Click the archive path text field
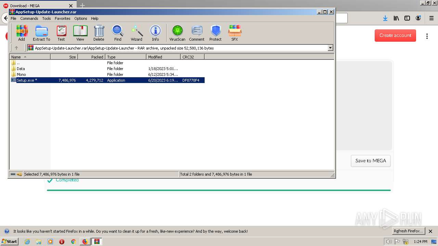Image resolution: width=438 pixels, height=246 pixels. point(178,48)
